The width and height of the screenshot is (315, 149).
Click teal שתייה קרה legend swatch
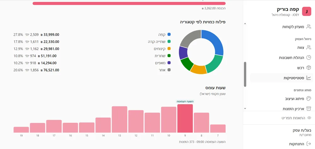coord(169,42)
